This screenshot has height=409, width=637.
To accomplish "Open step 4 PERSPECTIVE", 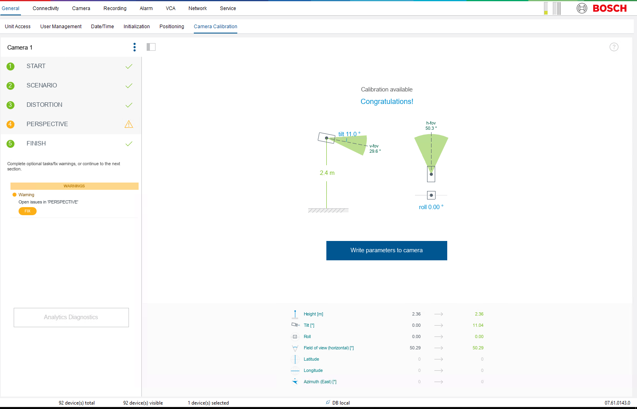I will point(47,124).
